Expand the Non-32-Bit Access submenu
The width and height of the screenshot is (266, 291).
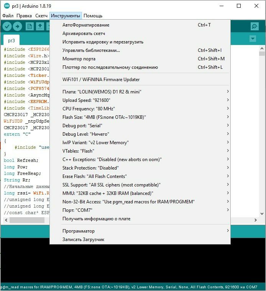pos(140,202)
